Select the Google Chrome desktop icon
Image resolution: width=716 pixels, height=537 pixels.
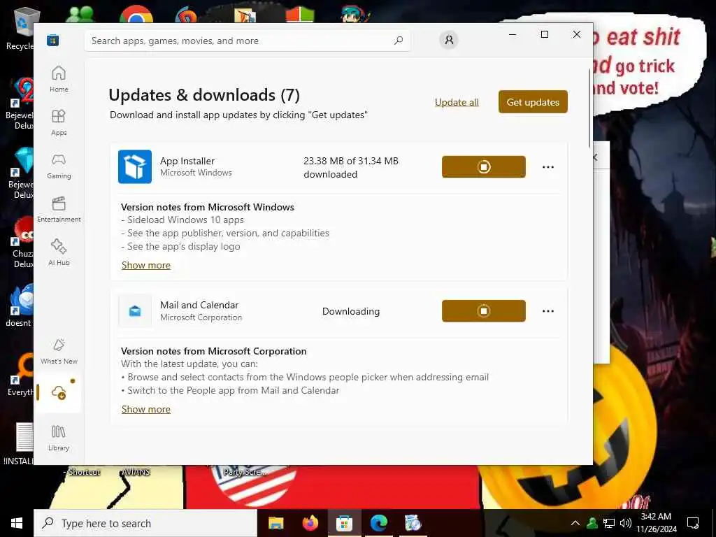(x=136, y=14)
